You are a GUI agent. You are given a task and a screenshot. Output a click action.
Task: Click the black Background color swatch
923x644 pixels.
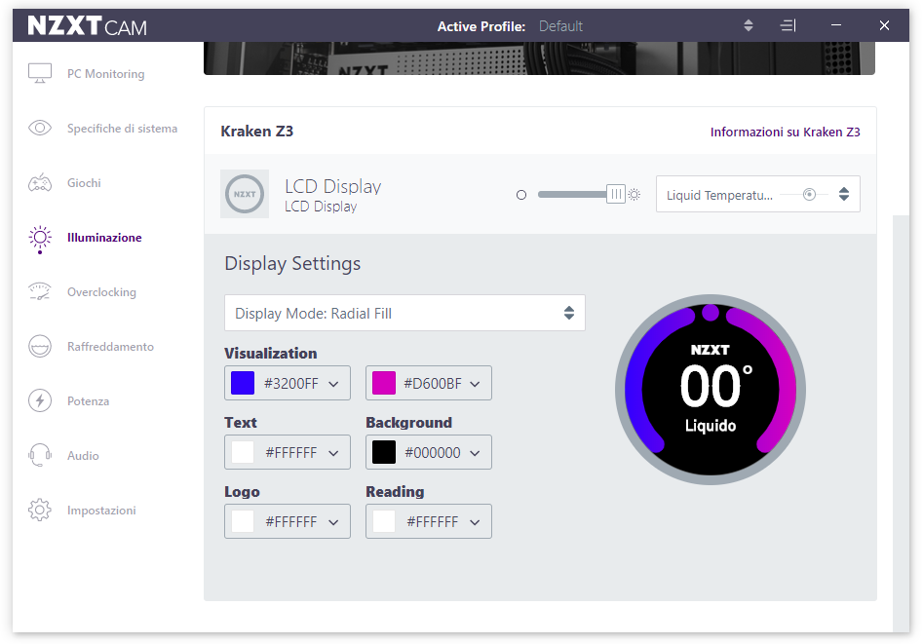tap(384, 452)
